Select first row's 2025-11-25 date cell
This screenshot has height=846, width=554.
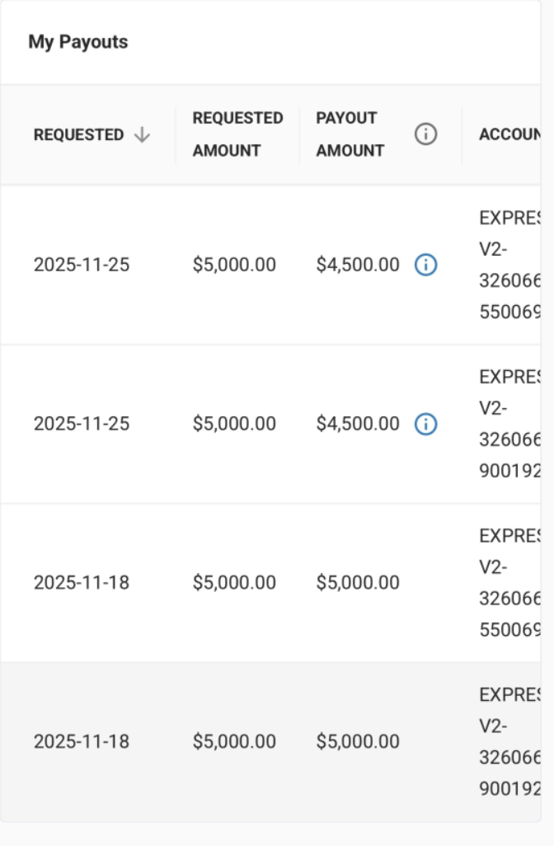coord(82,265)
